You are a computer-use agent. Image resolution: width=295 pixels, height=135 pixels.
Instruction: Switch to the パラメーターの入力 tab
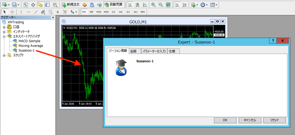(154, 51)
